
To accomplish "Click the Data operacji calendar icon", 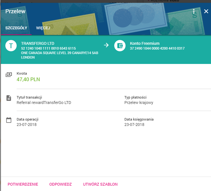I will (x=9, y=120).
